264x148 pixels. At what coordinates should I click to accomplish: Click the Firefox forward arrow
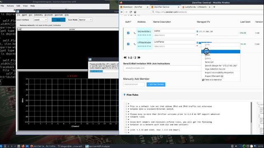point(126,12)
